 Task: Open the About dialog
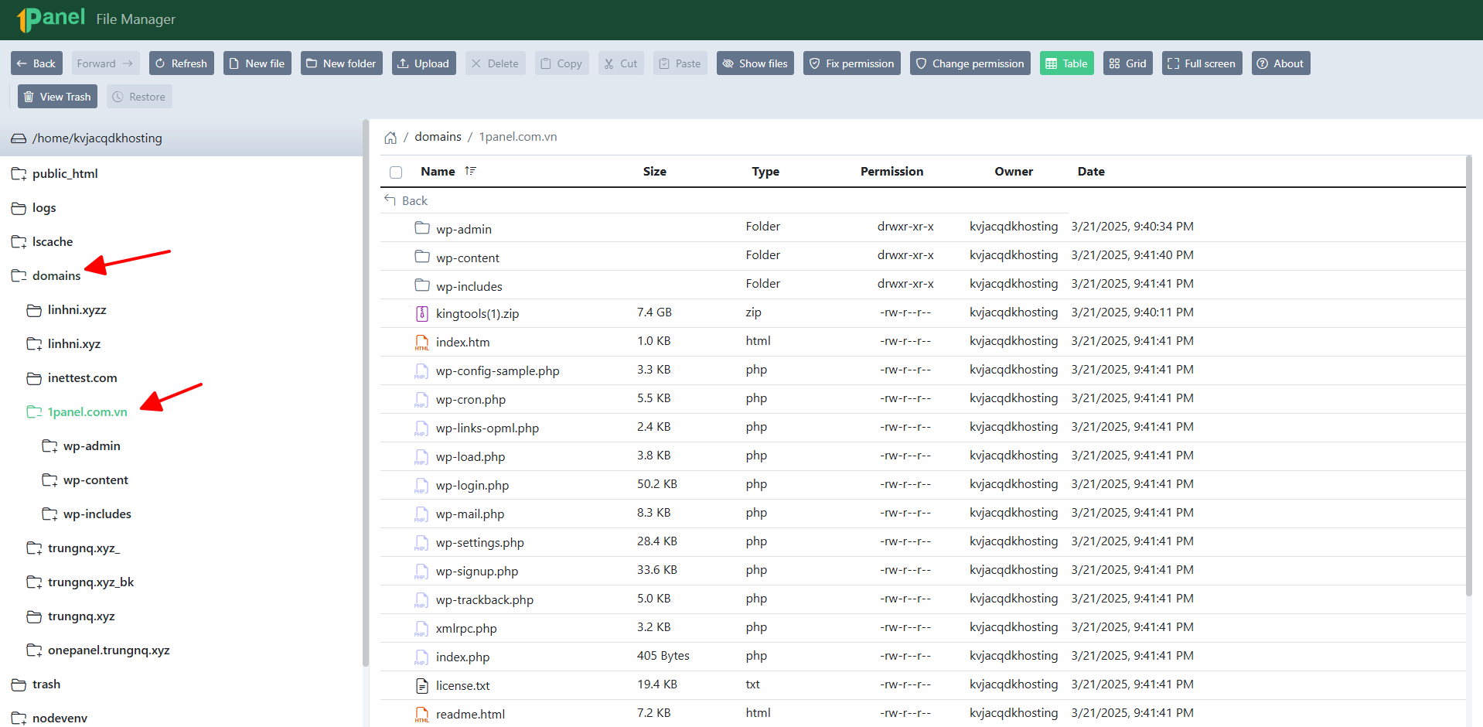tap(1281, 63)
